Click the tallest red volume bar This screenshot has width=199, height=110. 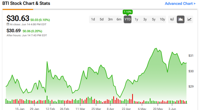click(x=132, y=99)
